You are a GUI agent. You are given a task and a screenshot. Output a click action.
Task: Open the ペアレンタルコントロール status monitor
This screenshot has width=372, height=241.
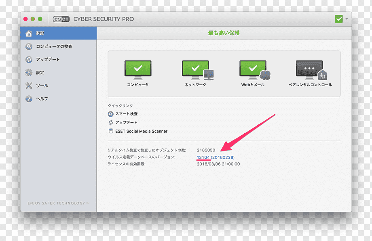click(x=311, y=70)
